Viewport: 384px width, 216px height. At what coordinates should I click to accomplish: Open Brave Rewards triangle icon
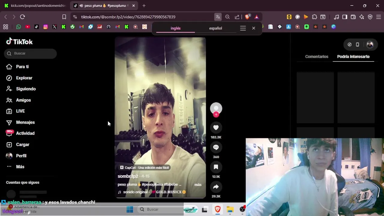(x=256, y=17)
